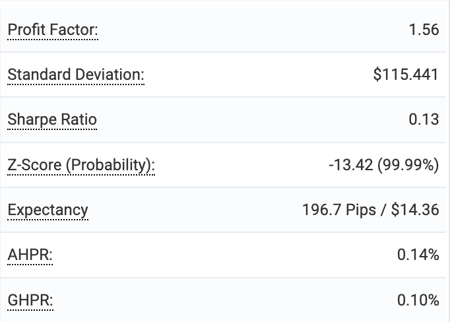
Task: Click the (Probability) word beside Z-Score
Action: [x=110, y=165]
